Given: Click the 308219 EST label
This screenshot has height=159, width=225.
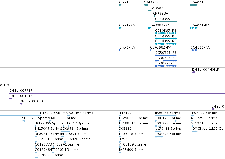Looking at the screenshot, I should click(125, 129).
